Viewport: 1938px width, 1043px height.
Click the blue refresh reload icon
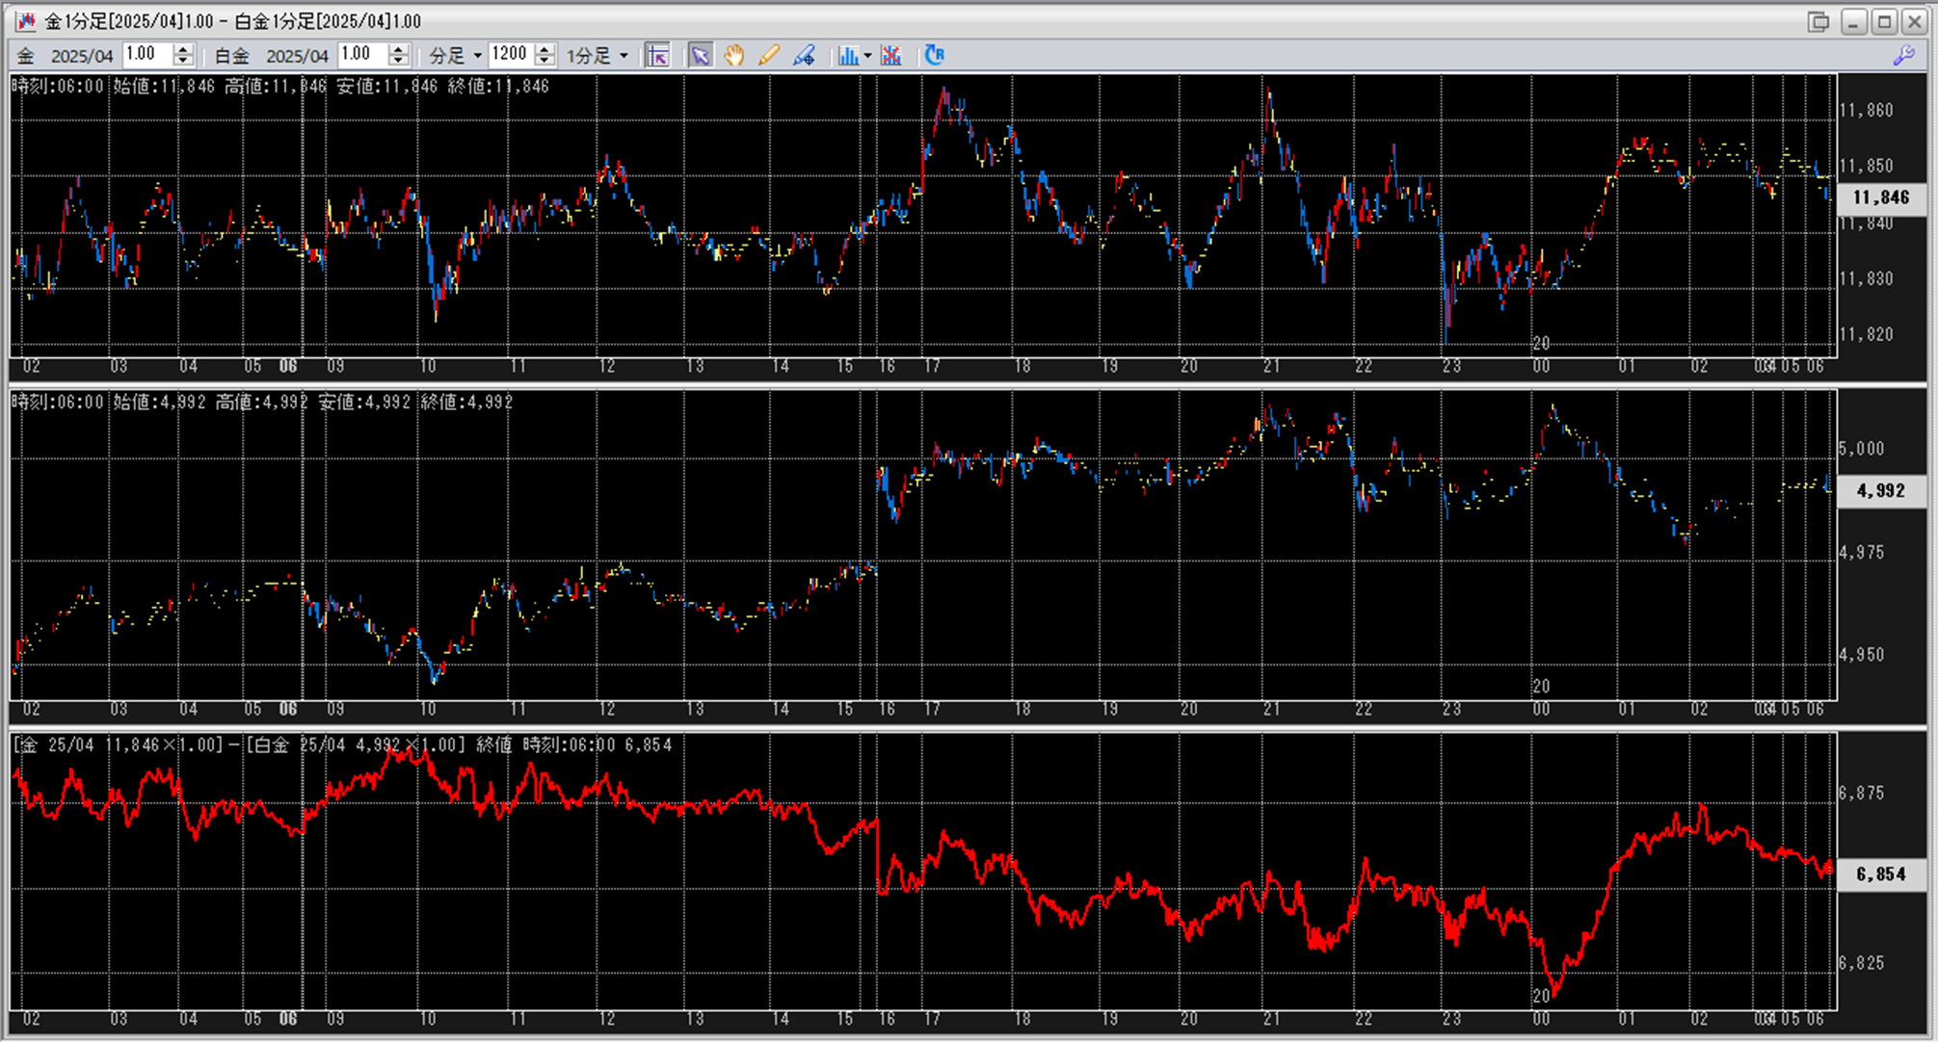click(934, 55)
